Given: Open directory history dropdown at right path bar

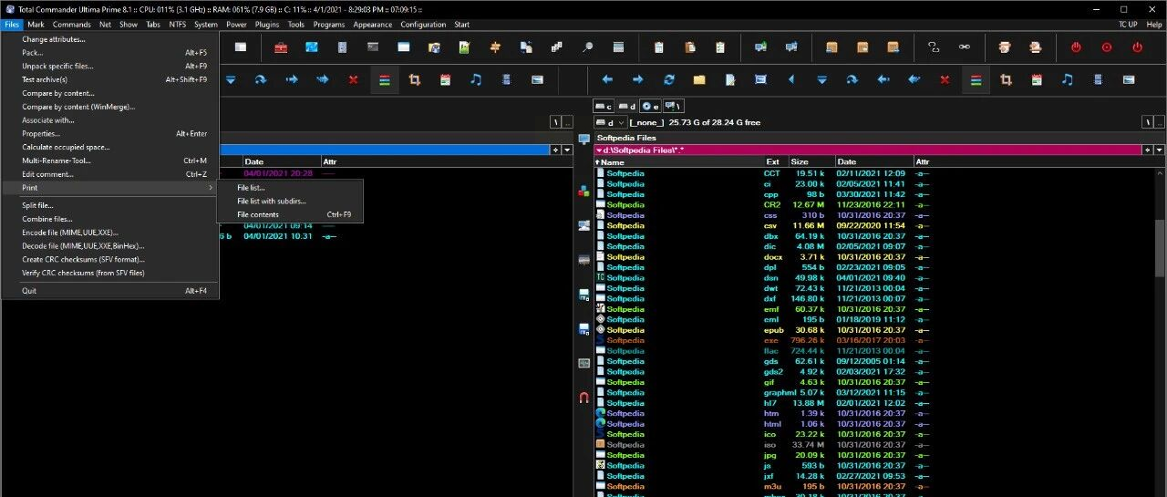Looking at the screenshot, I should click(1160, 150).
